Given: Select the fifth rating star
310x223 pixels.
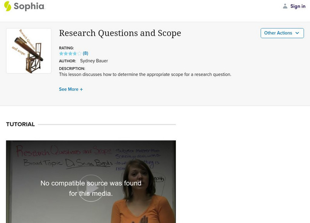Looking at the screenshot, I should point(79,53).
